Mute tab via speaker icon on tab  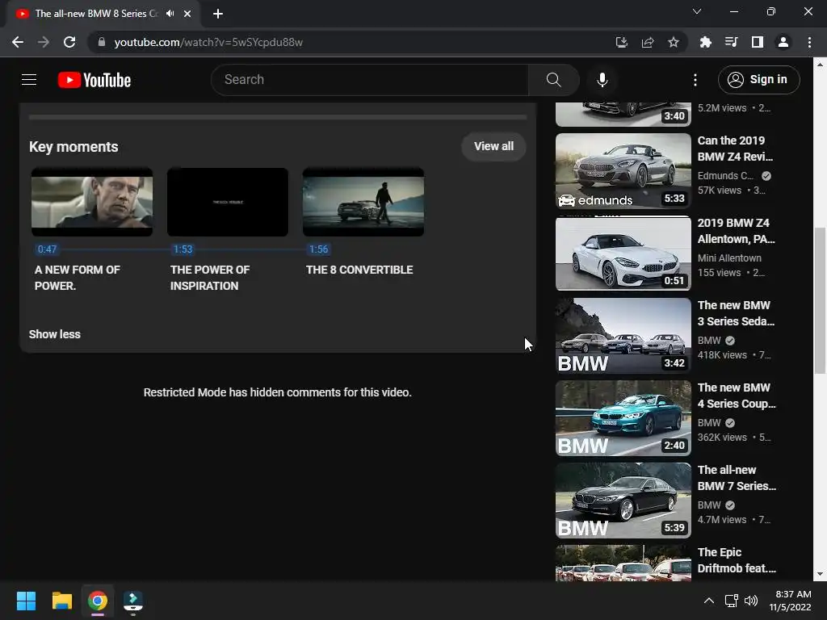coord(170,14)
